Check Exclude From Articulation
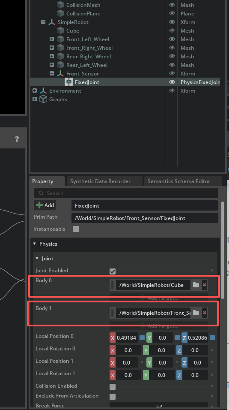 [113, 397]
